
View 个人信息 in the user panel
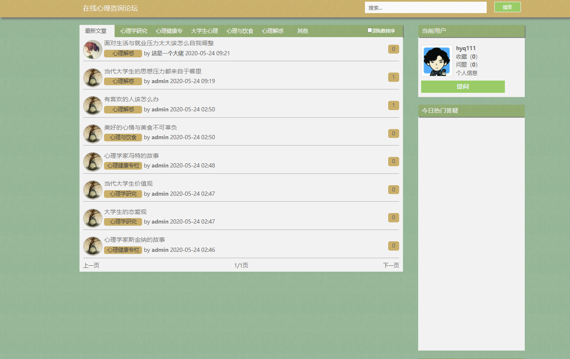pyautogui.click(x=467, y=73)
